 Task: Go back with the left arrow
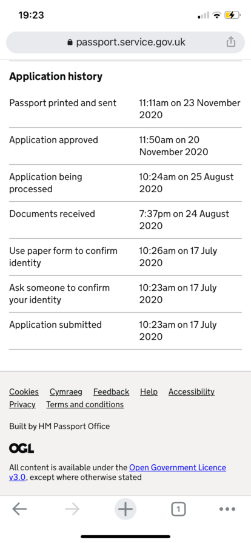click(x=19, y=509)
